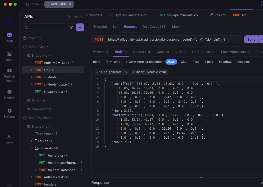Open the Pre Processors tab
Viewport: 263px width, 187px height.
pos(204,52)
